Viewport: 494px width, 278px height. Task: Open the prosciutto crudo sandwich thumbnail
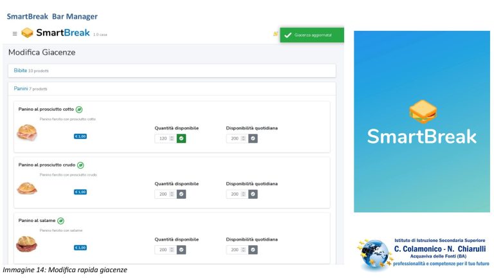27,189
